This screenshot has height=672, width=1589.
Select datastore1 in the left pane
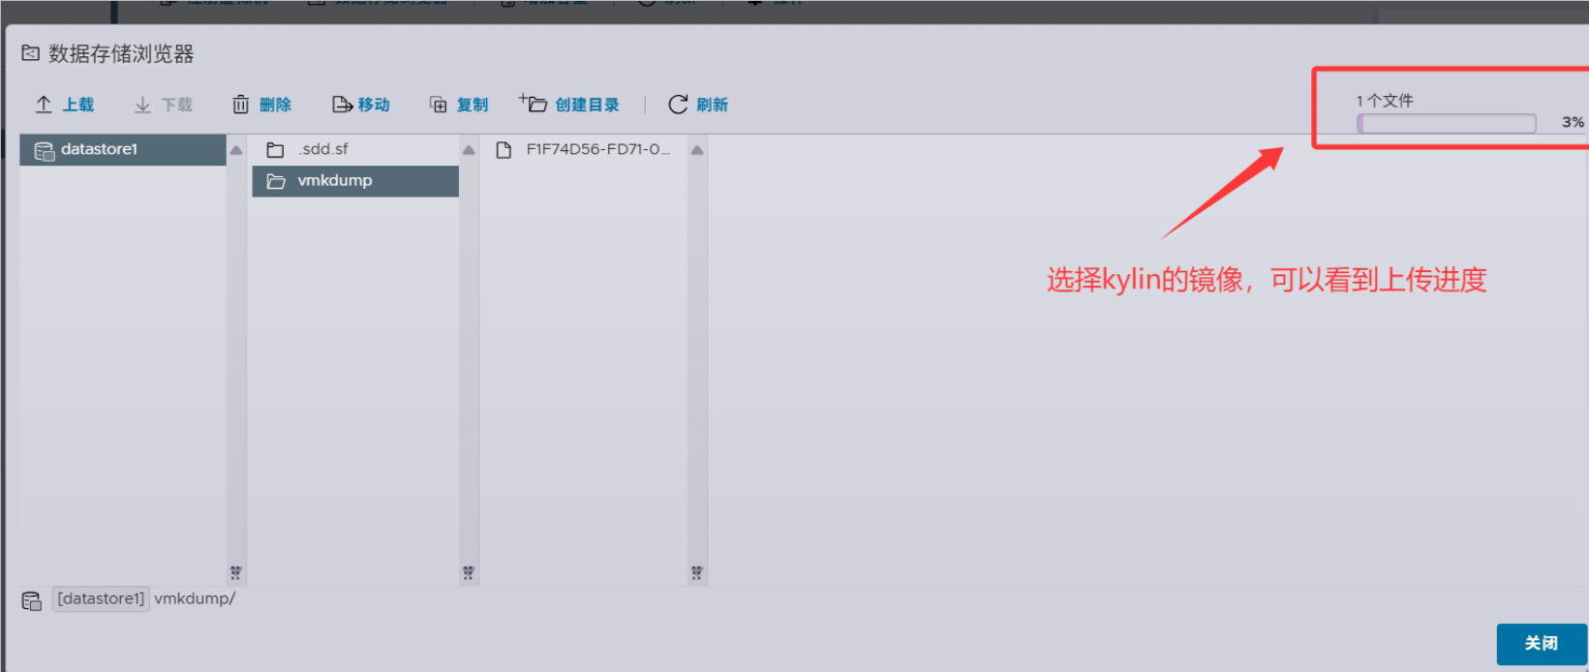(x=99, y=149)
